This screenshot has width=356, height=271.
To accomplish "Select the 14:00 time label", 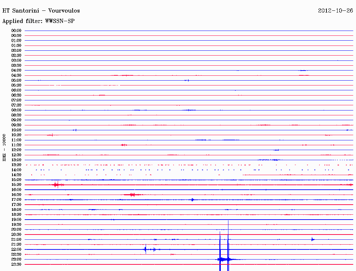I will tap(16, 170).
